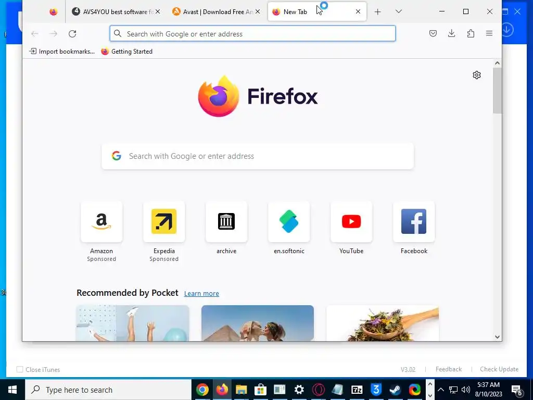Open File Explorer from the taskbar
533x400 pixels.
pyautogui.click(x=241, y=390)
